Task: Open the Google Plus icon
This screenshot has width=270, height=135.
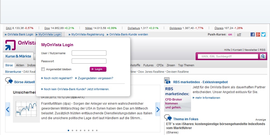Action: [x=258, y=34]
